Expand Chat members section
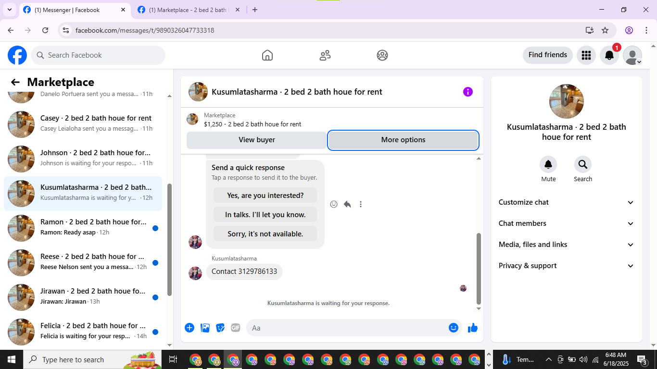Image resolution: width=657 pixels, height=369 pixels. coord(567,223)
